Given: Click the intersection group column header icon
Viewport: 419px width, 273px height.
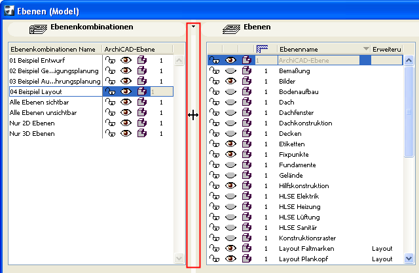Looking at the screenshot, I should (x=262, y=49).
